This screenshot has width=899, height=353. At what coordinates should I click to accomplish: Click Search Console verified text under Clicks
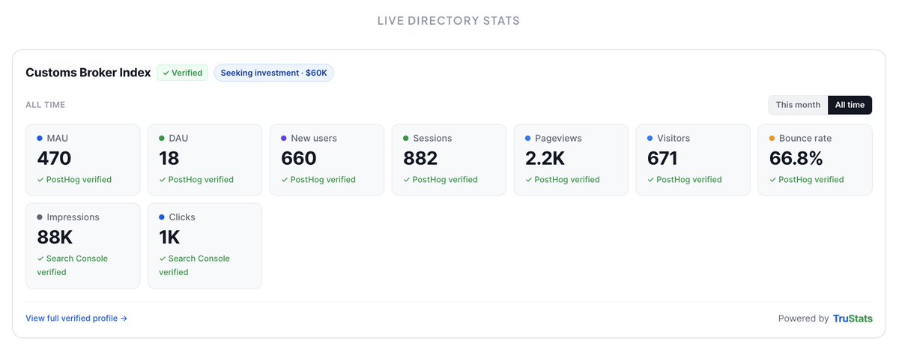coord(195,265)
